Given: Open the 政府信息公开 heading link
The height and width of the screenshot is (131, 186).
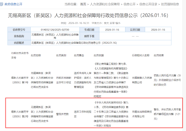Looking at the screenshot, I should point(14,4).
